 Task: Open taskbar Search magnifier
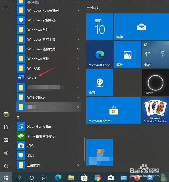click(x=19, y=177)
